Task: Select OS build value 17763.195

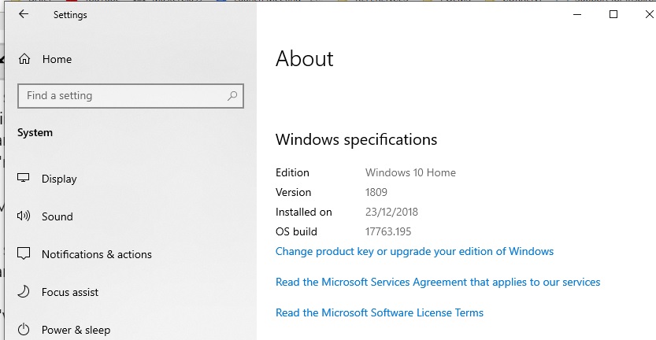Action: pyautogui.click(x=388, y=231)
